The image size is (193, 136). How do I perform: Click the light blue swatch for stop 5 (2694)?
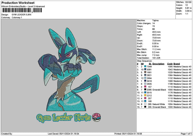(x=145, y=78)
